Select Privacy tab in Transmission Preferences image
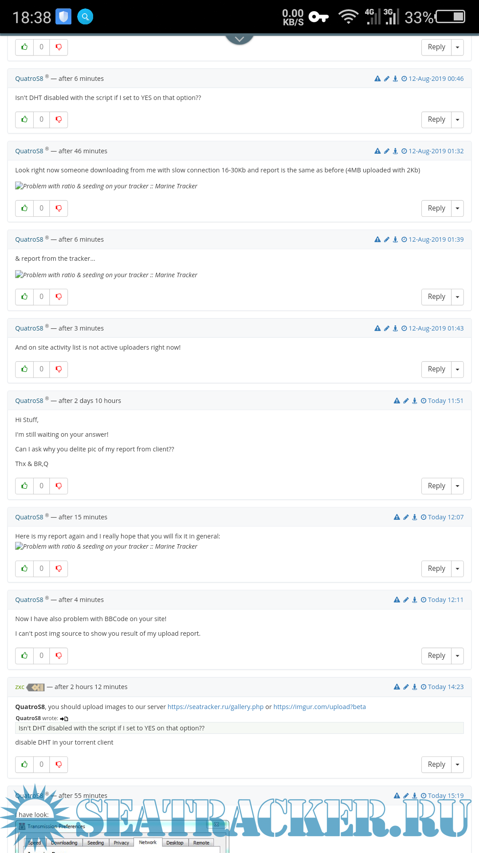The height and width of the screenshot is (853, 479). pos(121,843)
